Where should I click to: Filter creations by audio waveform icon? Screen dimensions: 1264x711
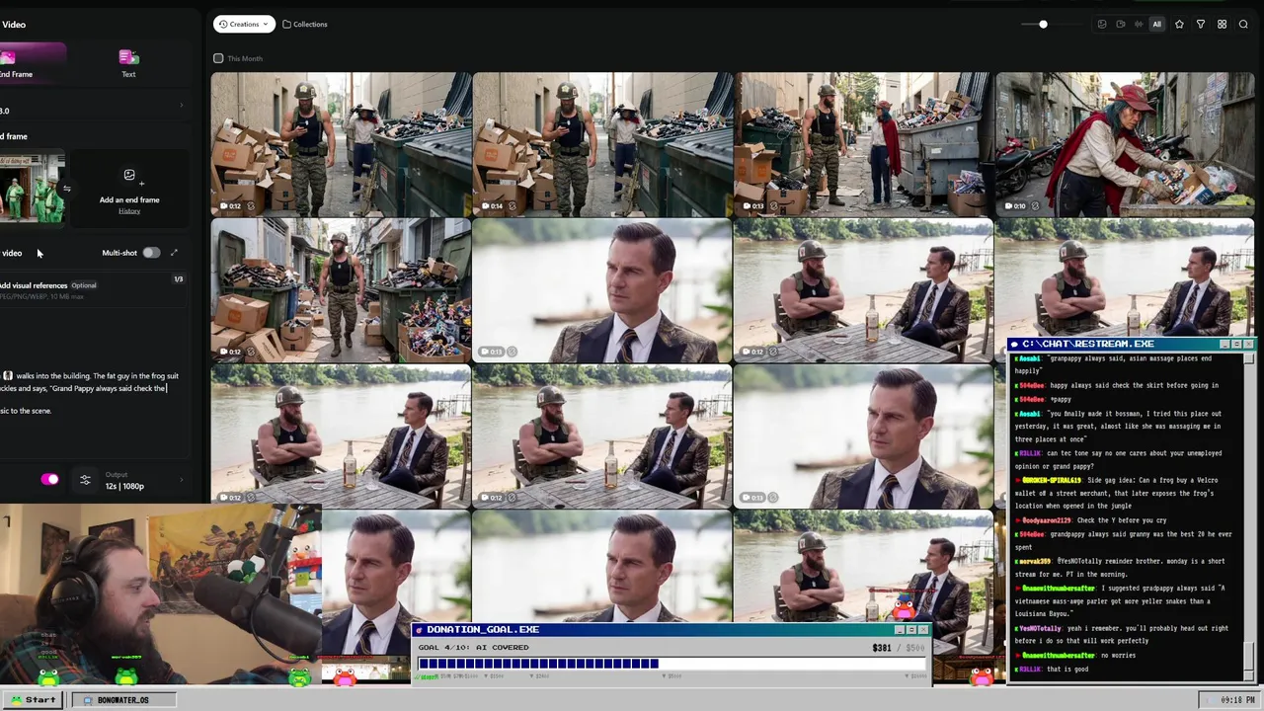pyautogui.click(x=1139, y=24)
